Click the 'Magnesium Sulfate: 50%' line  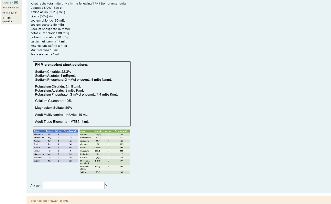(x=54, y=108)
